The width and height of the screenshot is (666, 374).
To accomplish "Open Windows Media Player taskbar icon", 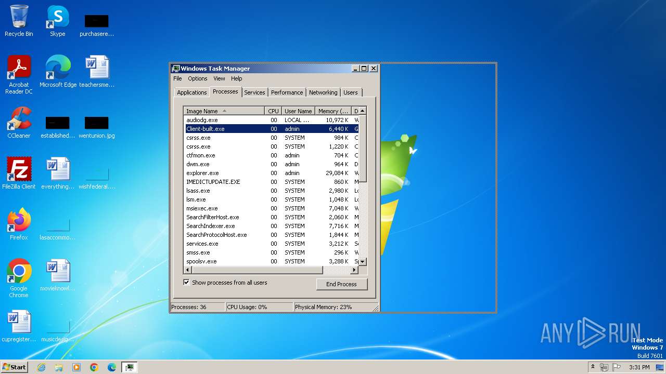I will (x=76, y=367).
